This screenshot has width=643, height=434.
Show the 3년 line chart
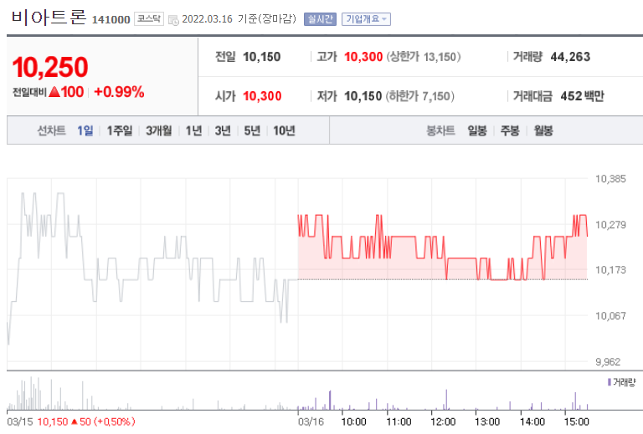tap(223, 130)
